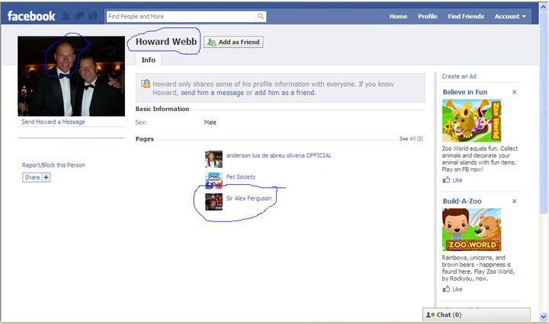Image resolution: width=549 pixels, height=324 pixels.
Task: Switch to the Info tab
Action: click(148, 60)
